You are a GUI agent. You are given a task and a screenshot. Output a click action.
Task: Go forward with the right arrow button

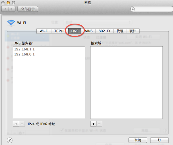point(12,9)
